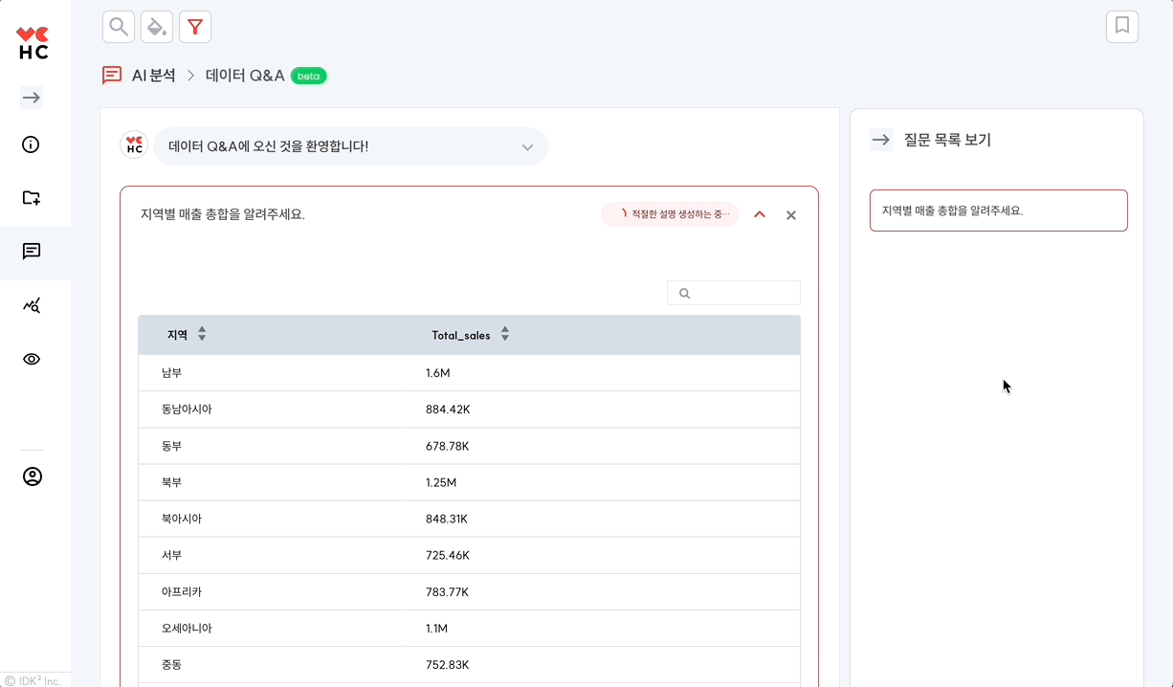
Task: Click the bookmark button at top right
Action: coord(1122,26)
